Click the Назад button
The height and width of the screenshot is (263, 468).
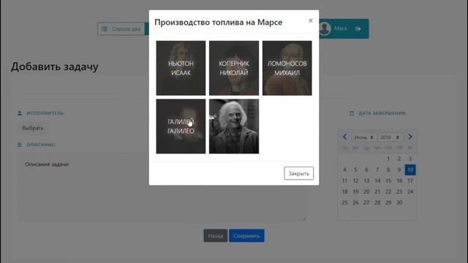click(216, 235)
